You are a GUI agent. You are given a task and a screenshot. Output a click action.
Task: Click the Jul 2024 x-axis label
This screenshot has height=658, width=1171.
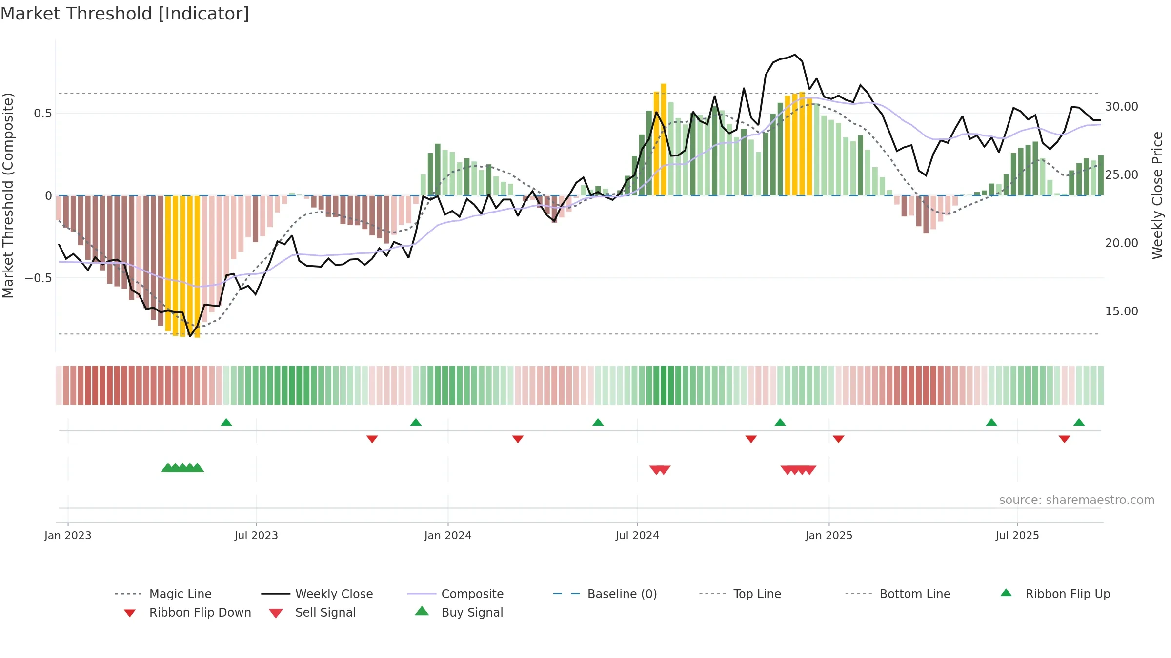pyautogui.click(x=637, y=536)
